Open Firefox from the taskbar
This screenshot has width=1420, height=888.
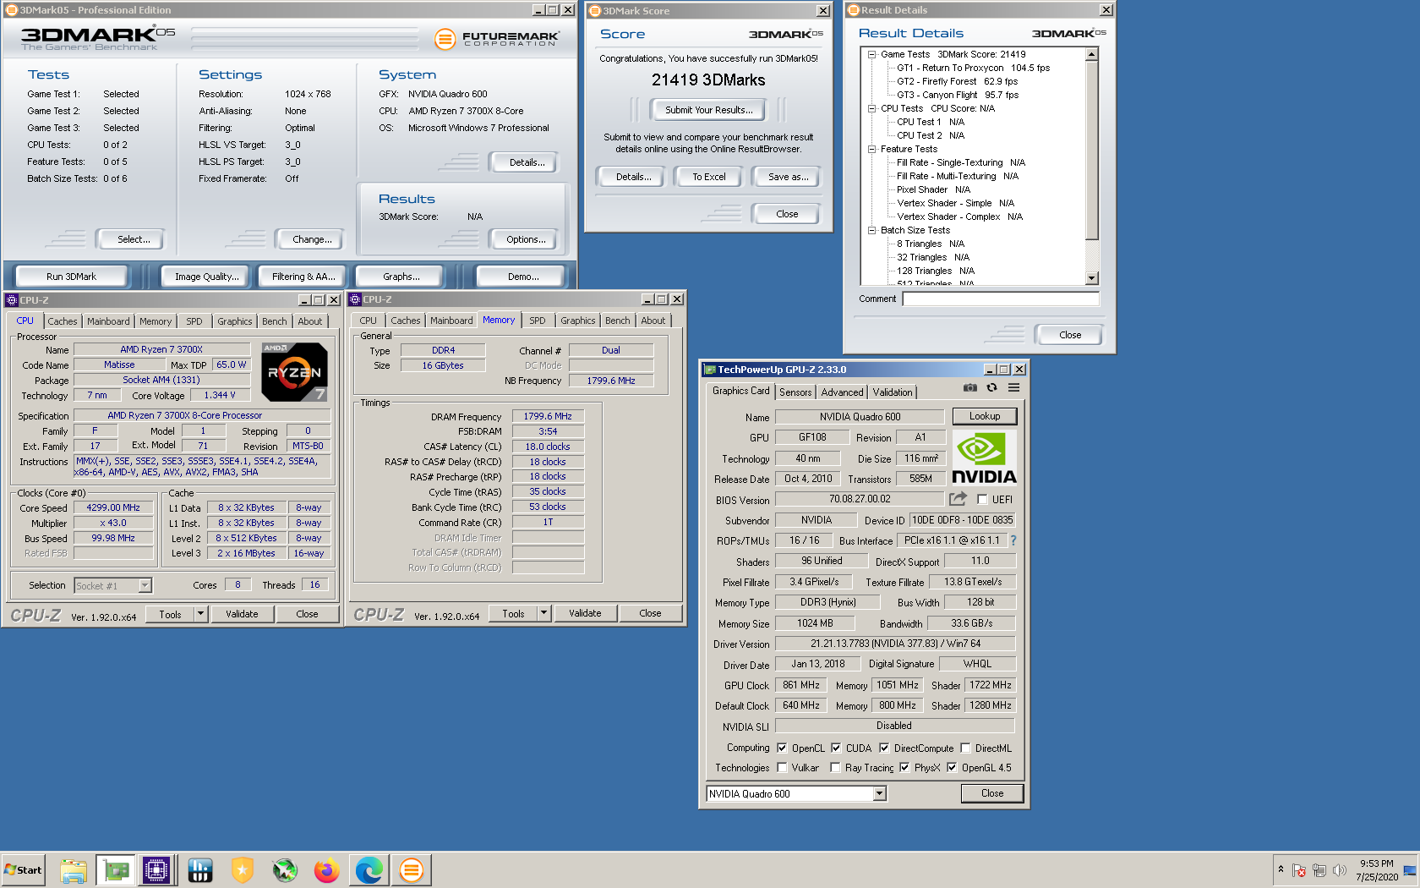point(327,869)
